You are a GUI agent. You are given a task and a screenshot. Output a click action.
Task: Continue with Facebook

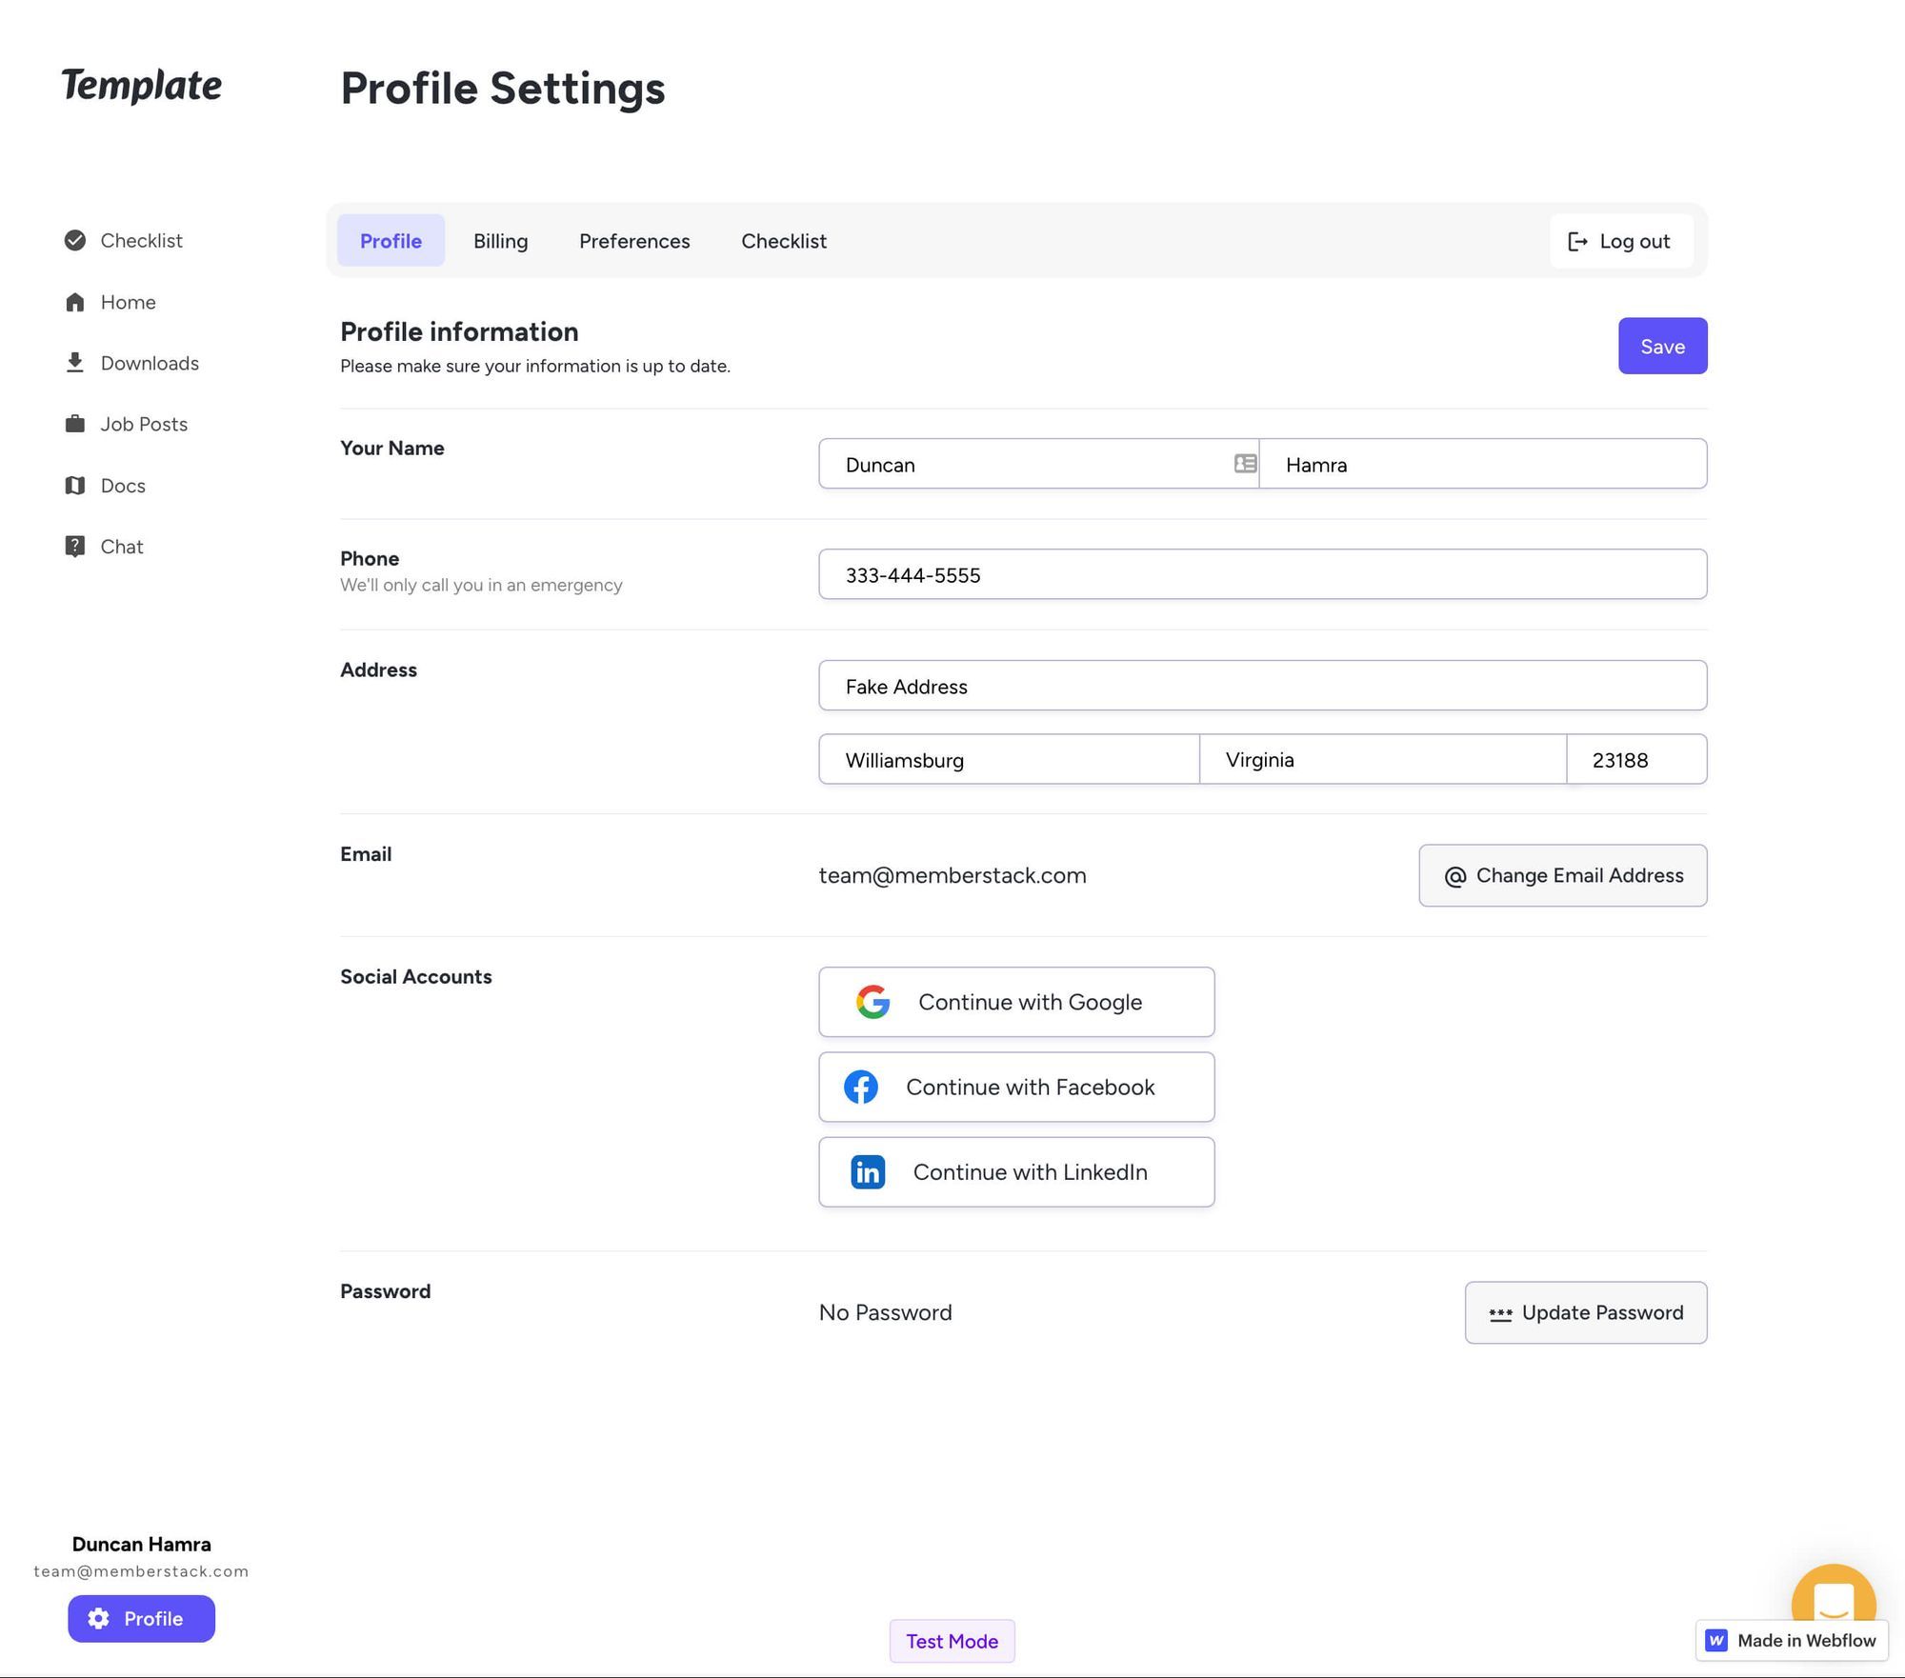pyautogui.click(x=1015, y=1087)
